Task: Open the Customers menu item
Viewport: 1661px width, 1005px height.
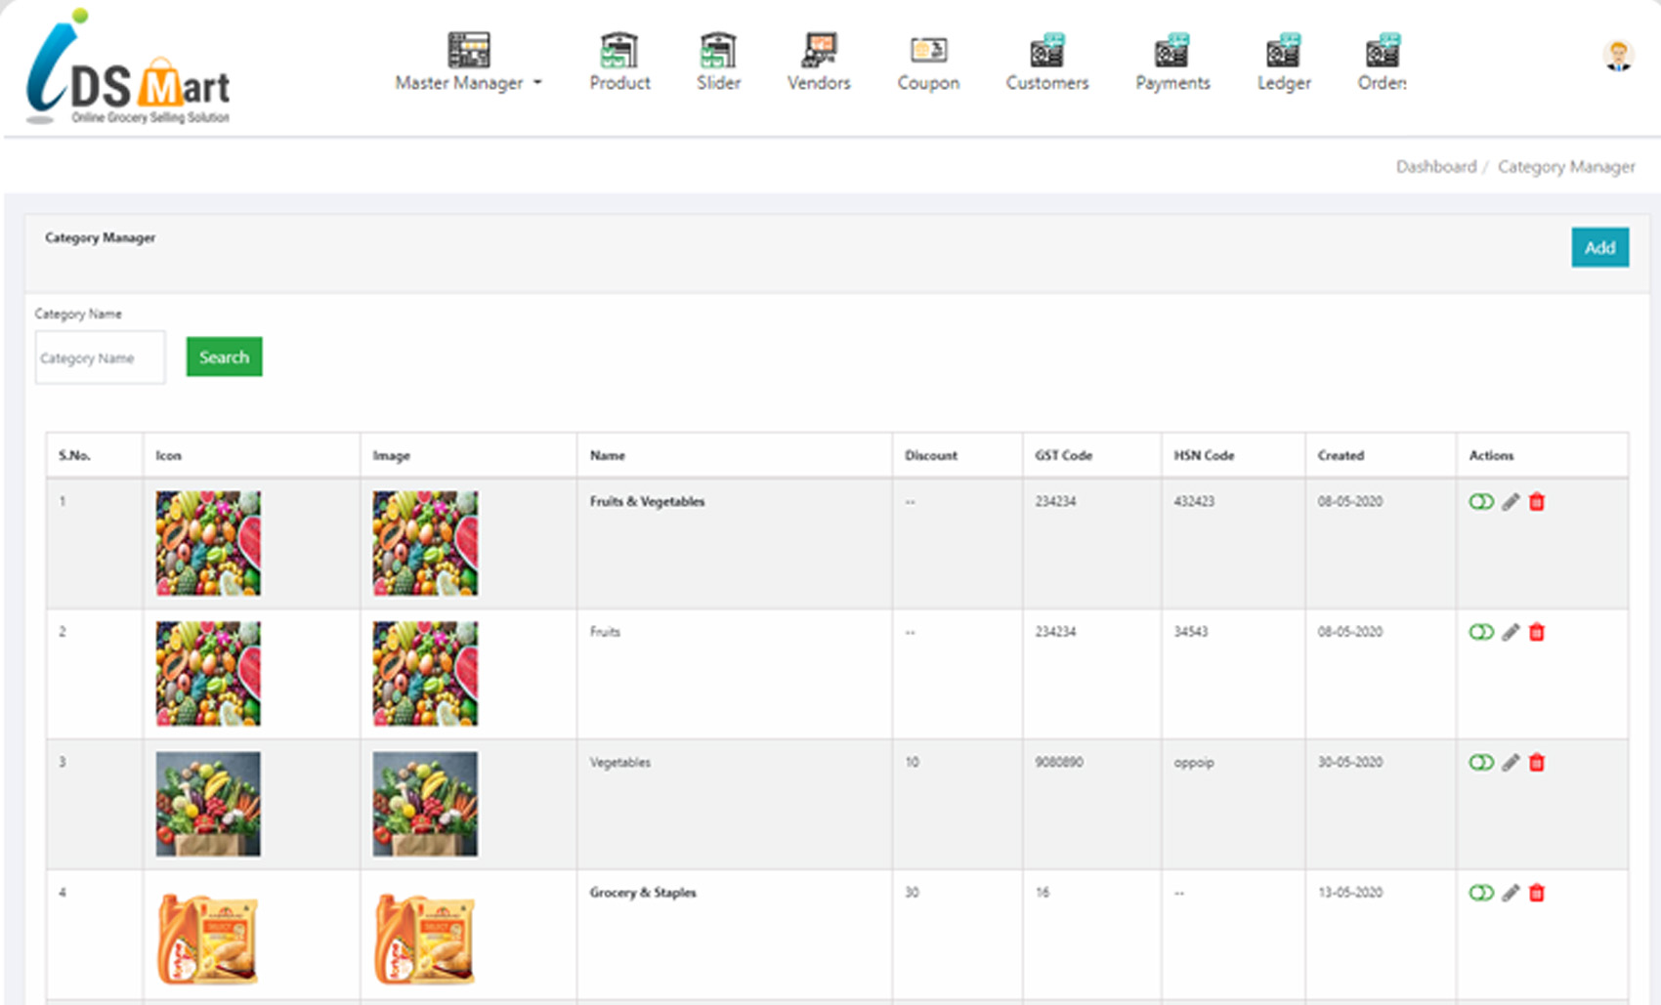Action: pyautogui.click(x=1046, y=62)
